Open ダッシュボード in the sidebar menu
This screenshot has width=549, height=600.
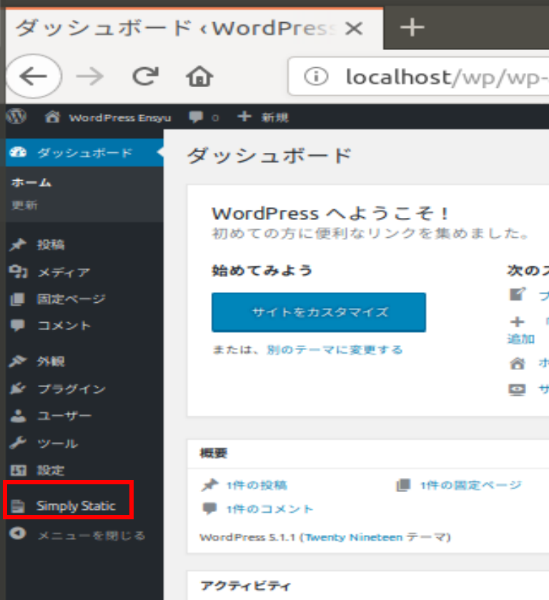coord(84,153)
